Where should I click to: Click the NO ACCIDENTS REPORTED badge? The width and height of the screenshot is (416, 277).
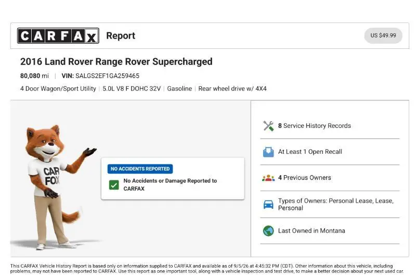tap(140, 169)
